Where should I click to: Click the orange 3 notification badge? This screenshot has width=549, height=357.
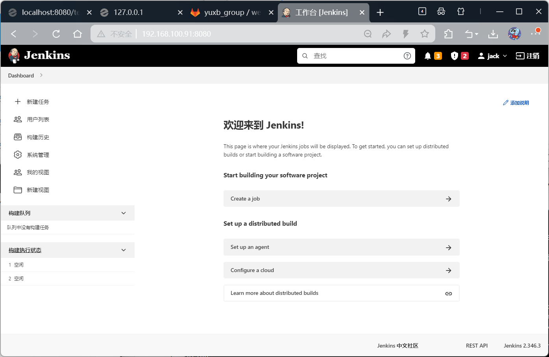click(x=438, y=56)
